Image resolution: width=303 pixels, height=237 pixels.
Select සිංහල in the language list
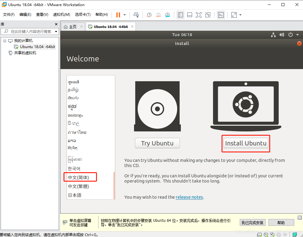click(x=74, y=124)
